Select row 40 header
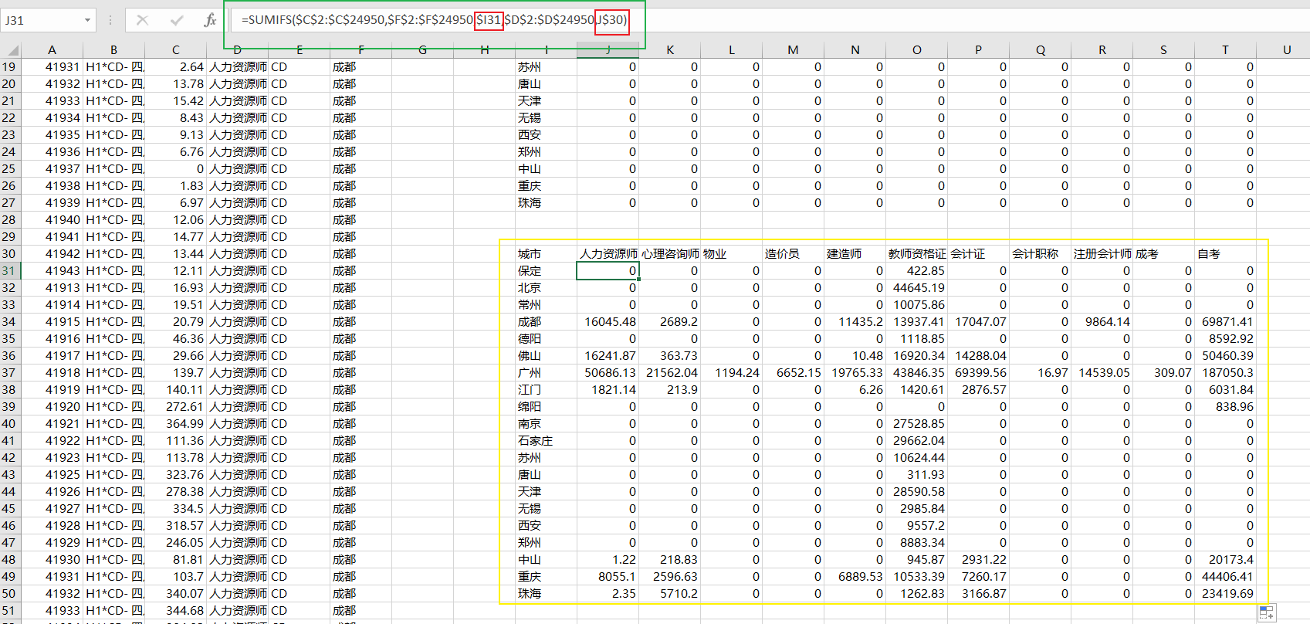Screen dimensions: 1310x624 9,424
